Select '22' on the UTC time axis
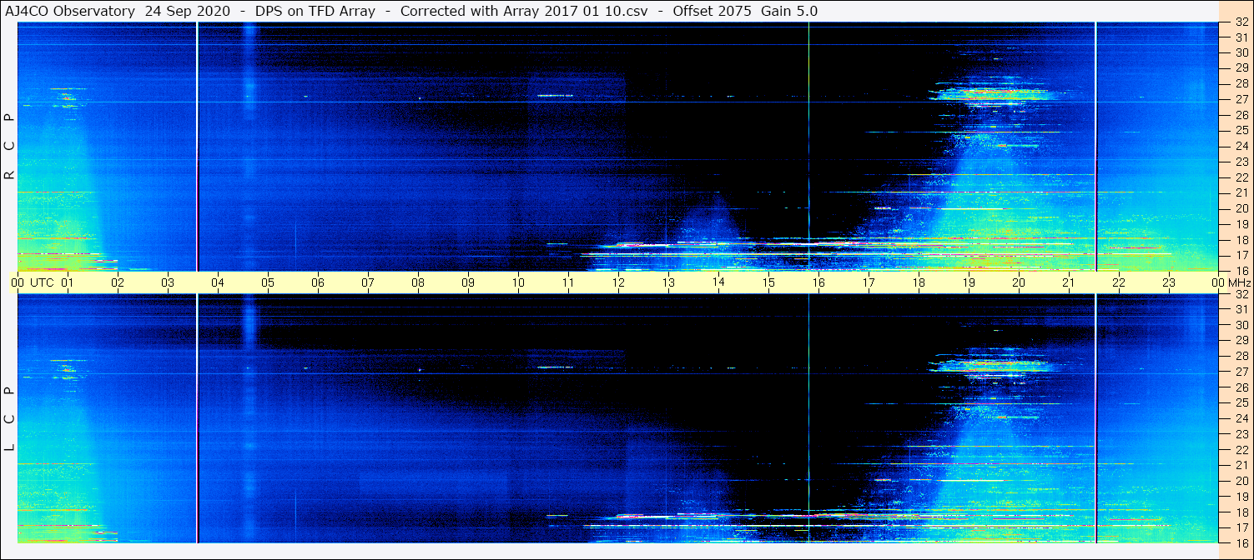Screen dimensions: 1254x560 tap(1119, 282)
